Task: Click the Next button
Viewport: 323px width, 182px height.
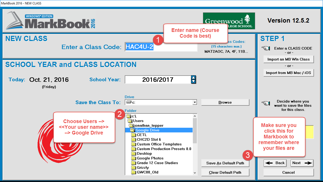Action: [302, 163]
